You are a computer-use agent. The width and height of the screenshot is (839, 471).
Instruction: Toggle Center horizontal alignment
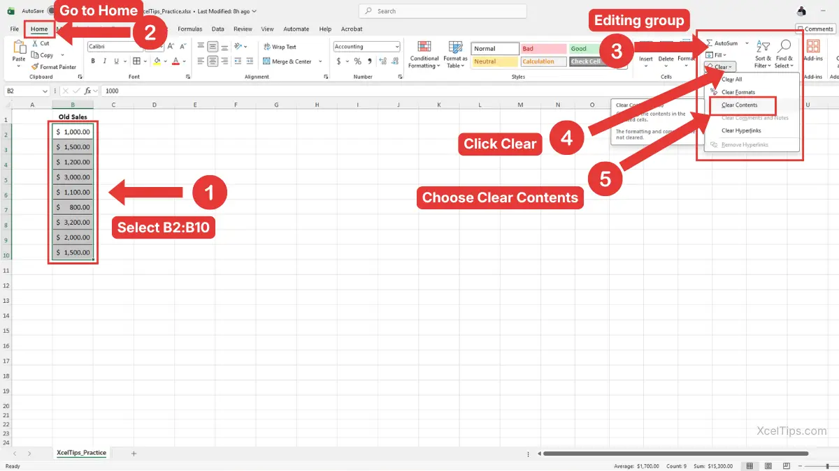[x=213, y=61]
